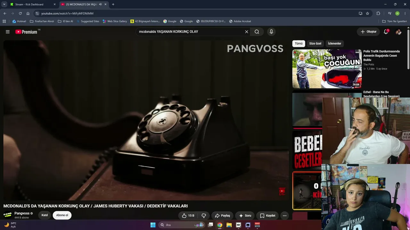Open a new browser tab
Viewport: 410px width, 230px height.
[x=113, y=4]
